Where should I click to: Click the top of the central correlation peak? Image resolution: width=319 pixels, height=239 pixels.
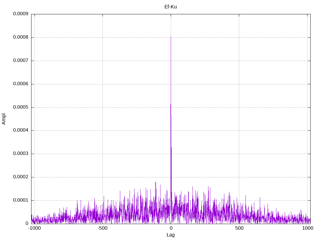(x=171, y=37)
